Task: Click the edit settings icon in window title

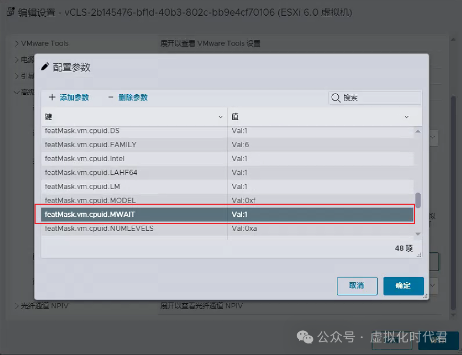Action: click(x=10, y=12)
